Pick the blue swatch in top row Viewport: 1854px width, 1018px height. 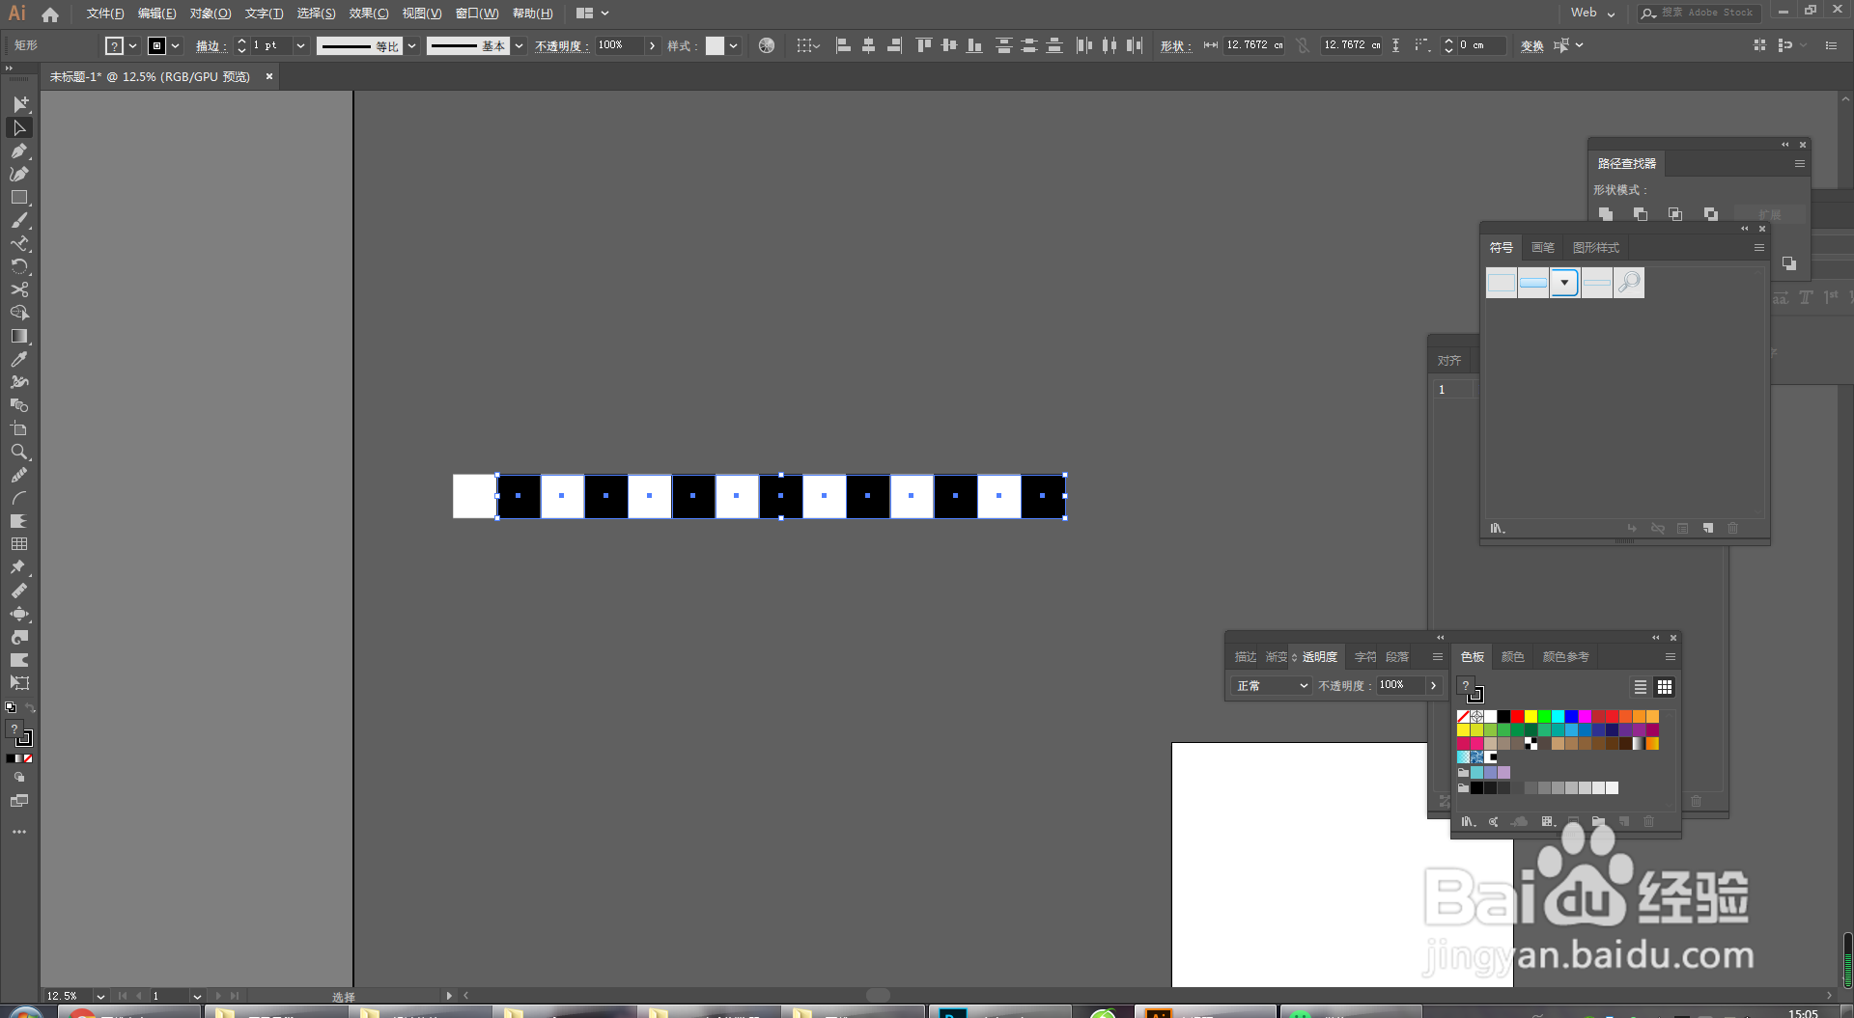tap(1571, 716)
